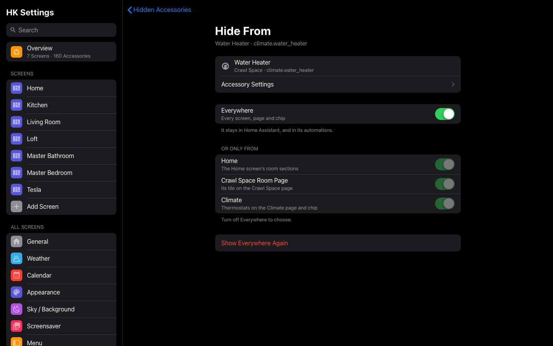Toggle the Home screen hide switch
553x346 pixels.
pos(445,164)
